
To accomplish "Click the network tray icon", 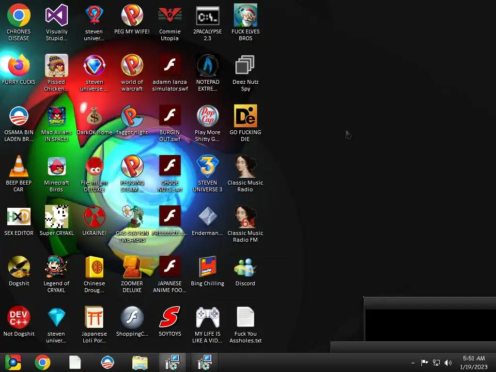I will tap(436, 363).
